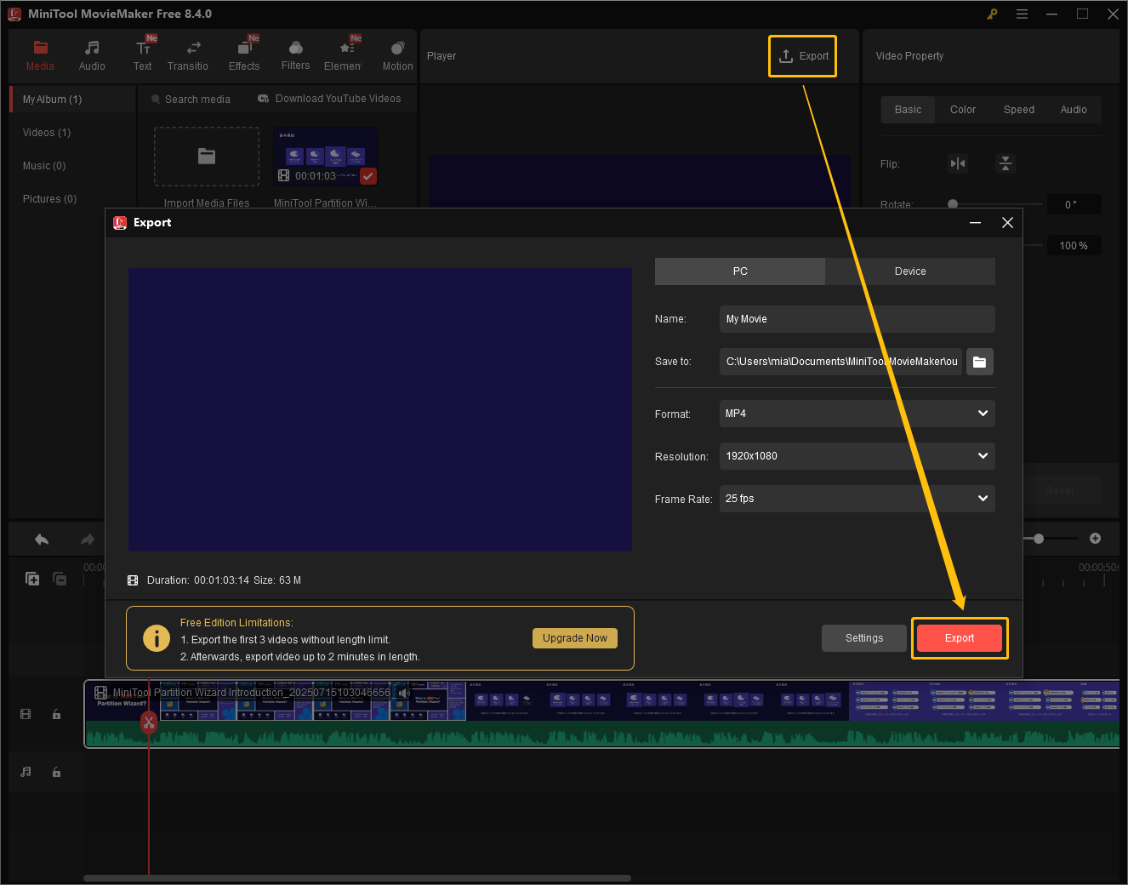This screenshot has width=1128, height=885.
Task: Open the Text tool panel
Action: 142,55
